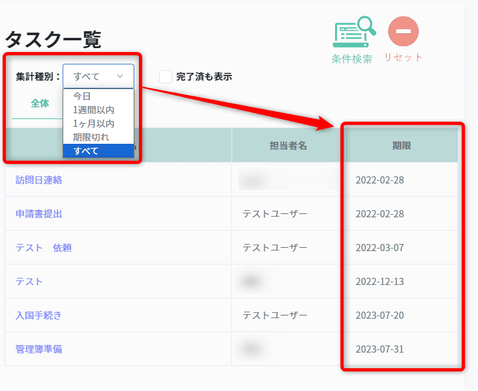The height and width of the screenshot is (391, 478).
Task: Choose the highlighted すべて option
Action: (x=86, y=151)
